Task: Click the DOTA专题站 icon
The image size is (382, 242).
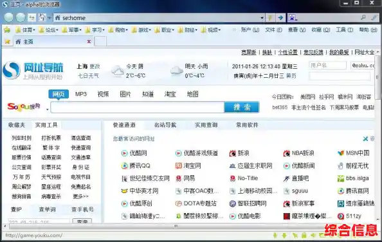Action: click(x=179, y=203)
